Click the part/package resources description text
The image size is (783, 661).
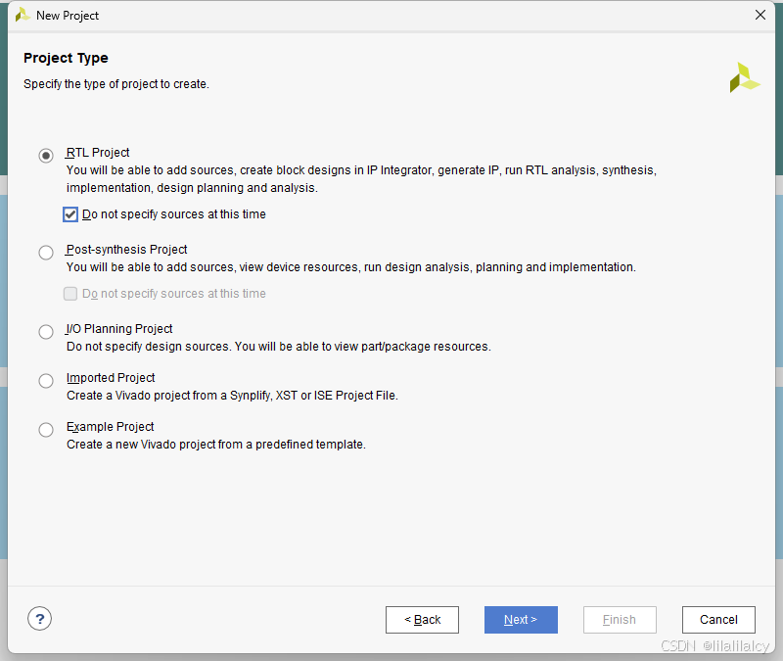point(279,347)
